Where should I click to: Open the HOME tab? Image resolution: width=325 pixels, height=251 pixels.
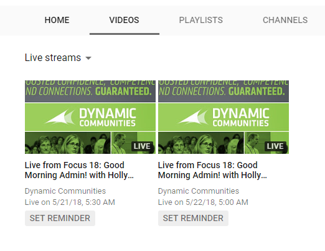coord(57,20)
